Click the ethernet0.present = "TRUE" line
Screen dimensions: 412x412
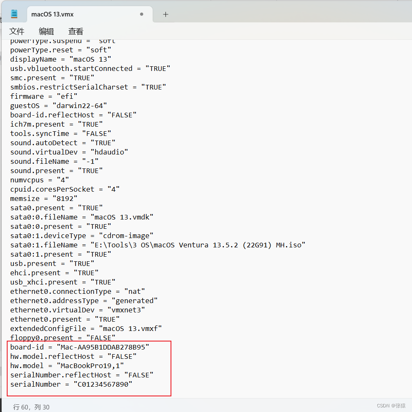point(65,319)
